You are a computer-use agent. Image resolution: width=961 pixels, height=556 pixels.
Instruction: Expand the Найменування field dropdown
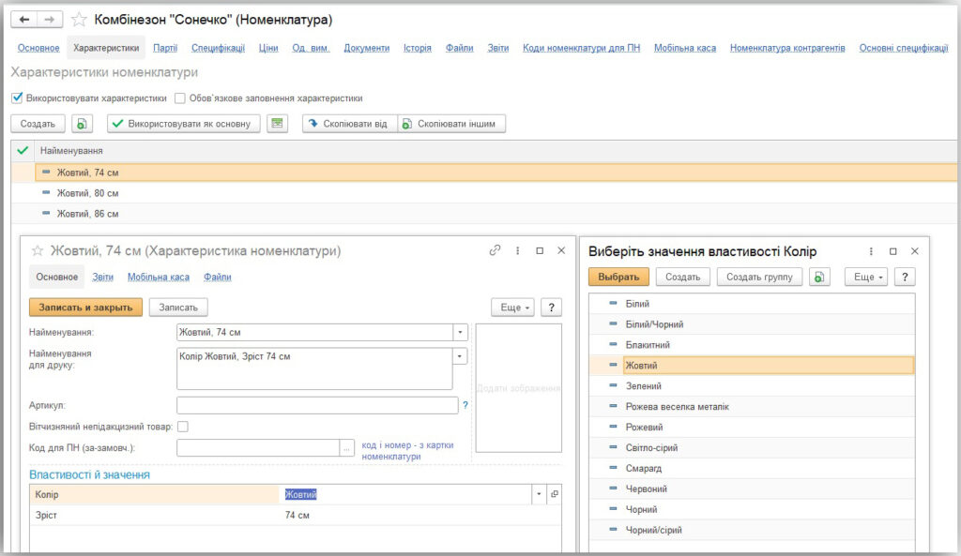point(460,332)
